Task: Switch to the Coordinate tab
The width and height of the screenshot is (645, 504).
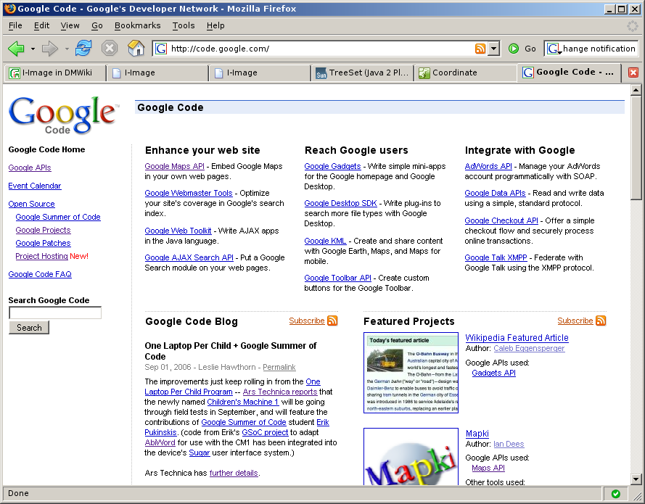Action: [465, 73]
